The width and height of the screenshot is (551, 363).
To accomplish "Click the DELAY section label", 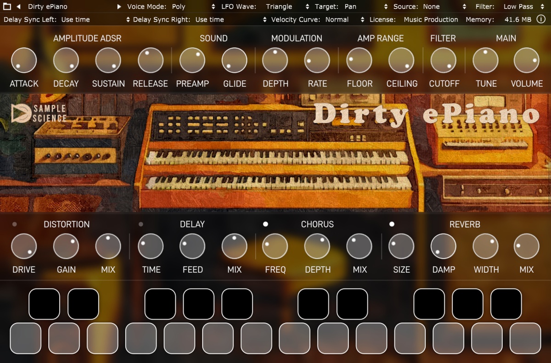I will pos(192,224).
